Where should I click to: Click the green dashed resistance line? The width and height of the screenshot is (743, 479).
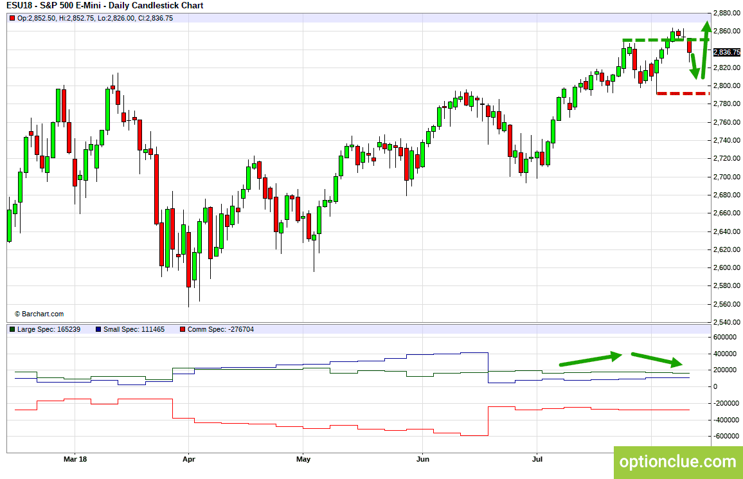tap(665, 41)
